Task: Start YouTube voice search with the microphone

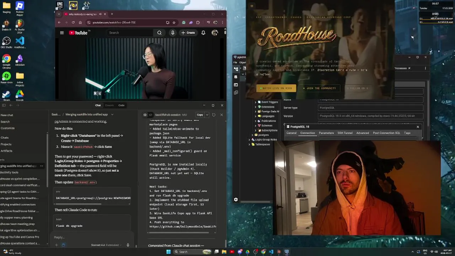Action: point(173,33)
